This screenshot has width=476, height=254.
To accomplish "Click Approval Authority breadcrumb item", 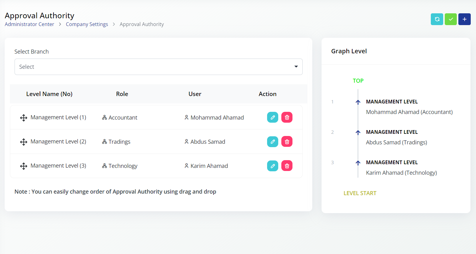I will point(141,24).
